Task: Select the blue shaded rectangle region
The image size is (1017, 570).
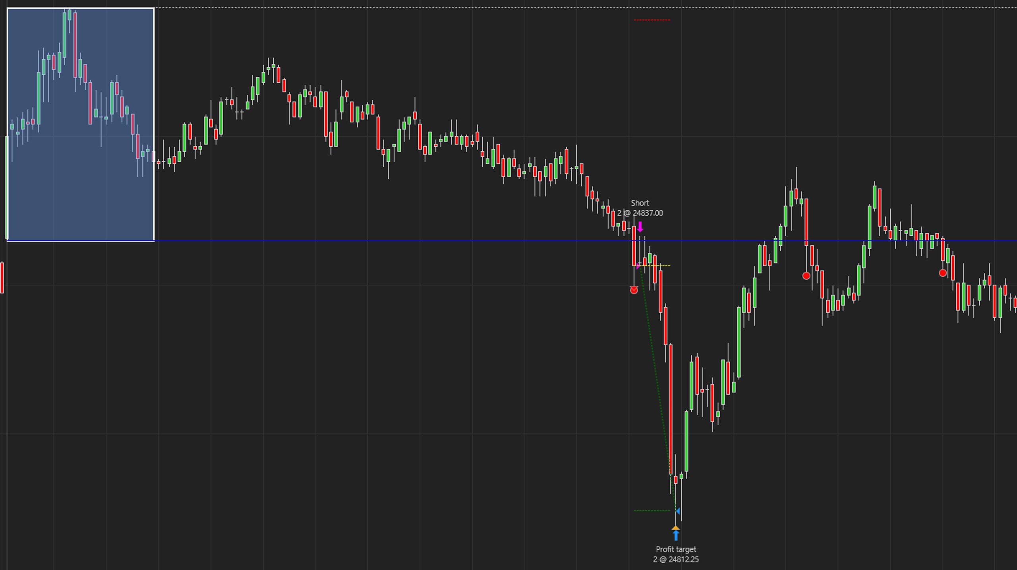Action: pos(81,124)
